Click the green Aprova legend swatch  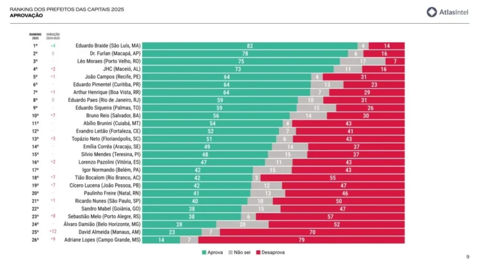coord(203,252)
